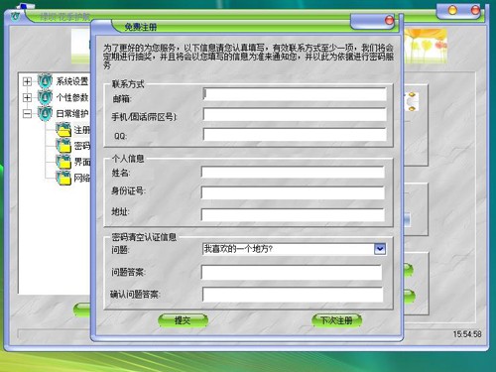This screenshot has width=496, height=372.
Task: Click the 下次注册 button
Action: pos(336,320)
